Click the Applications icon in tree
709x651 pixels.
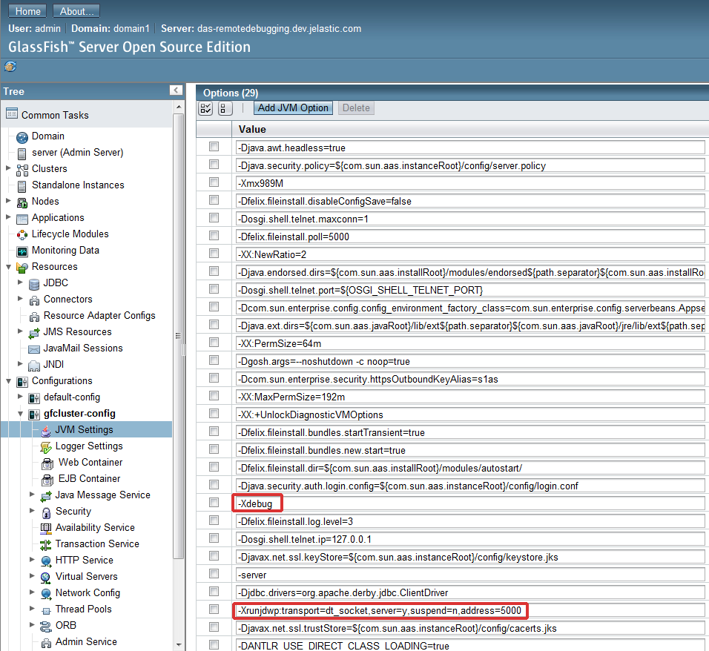coord(22,219)
